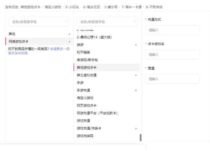Image resolution: width=210 pixels, height=151 pixels.
Task: Focus the 点卡游戏名 input field
Action: [173, 54]
